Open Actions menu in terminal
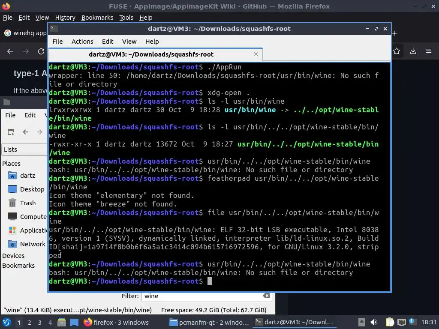This screenshot has width=439, height=329. 82,42
